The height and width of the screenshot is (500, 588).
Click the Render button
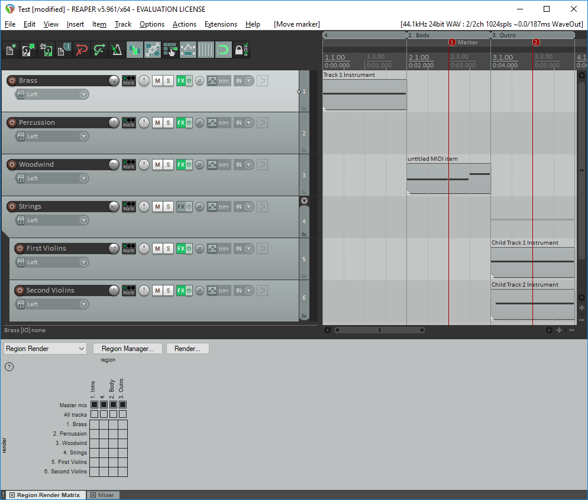pyautogui.click(x=188, y=348)
